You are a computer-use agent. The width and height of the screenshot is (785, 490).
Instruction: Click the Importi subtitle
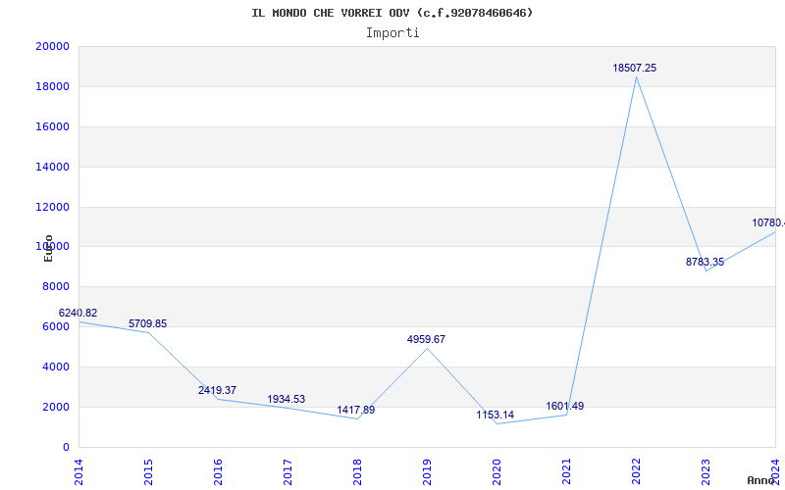click(x=392, y=33)
